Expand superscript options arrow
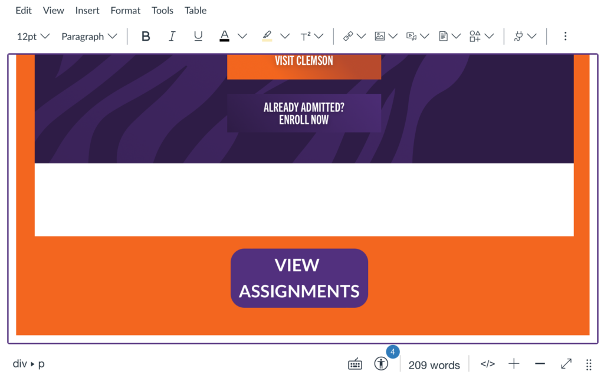Image resolution: width=604 pixels, height=381 pixels. click(x=319, y=36)
